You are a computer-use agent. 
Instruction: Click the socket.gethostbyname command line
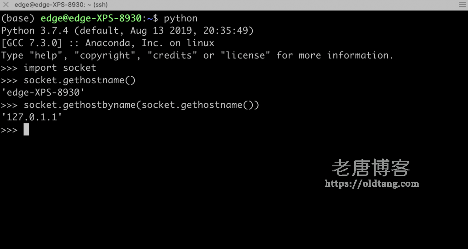(x=142, y=105)
